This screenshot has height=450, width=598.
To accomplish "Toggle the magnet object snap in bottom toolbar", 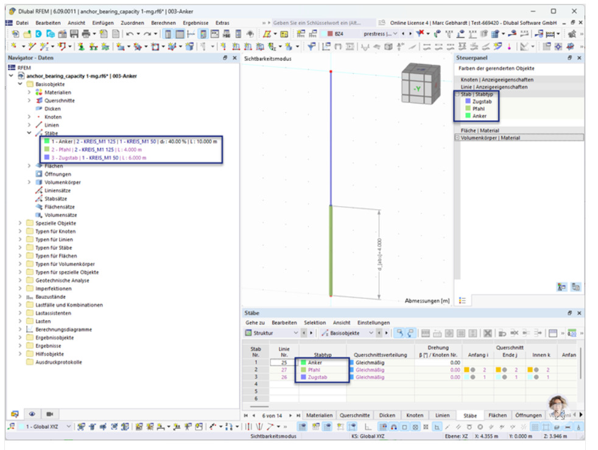I will click(x=394, y=427).
